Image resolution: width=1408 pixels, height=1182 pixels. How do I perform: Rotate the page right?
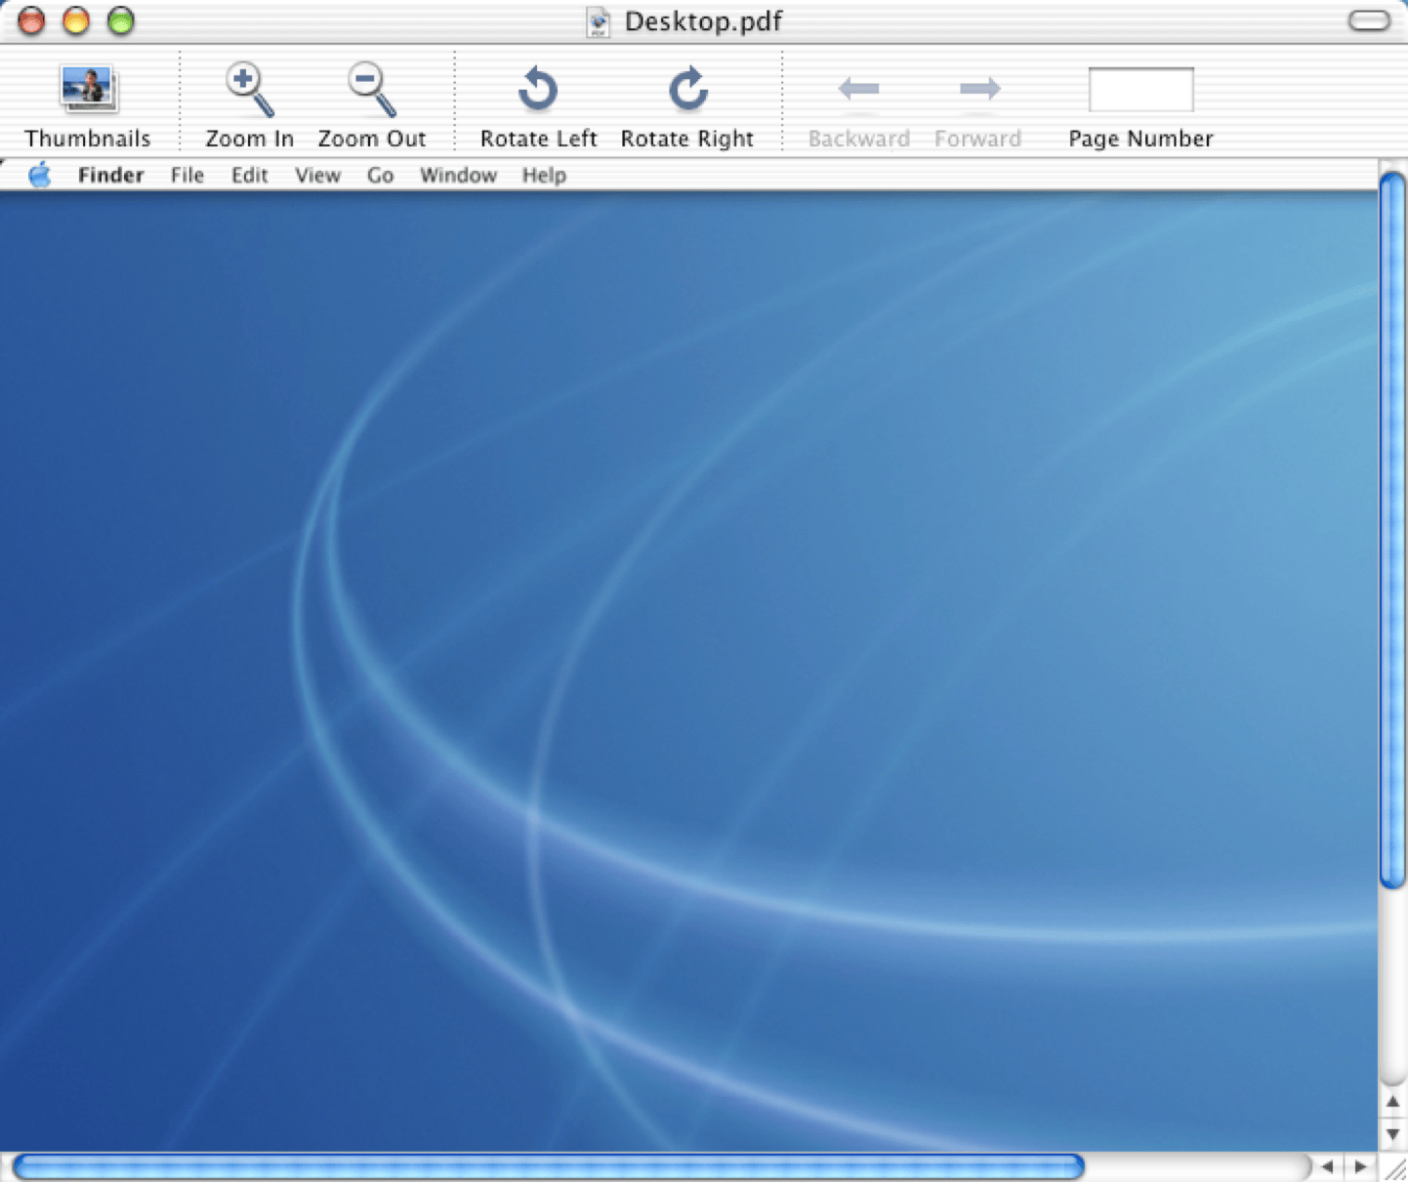coord(687,90)
